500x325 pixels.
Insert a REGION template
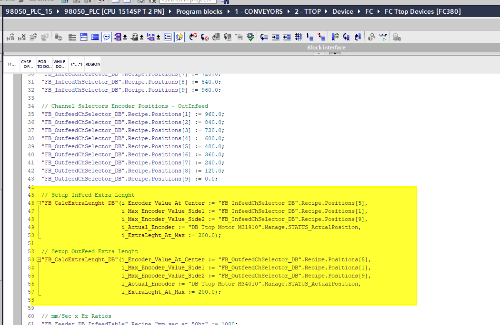(93, 64)
